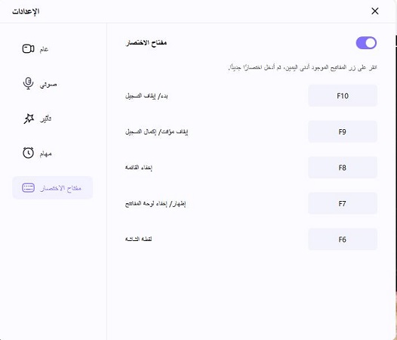Toggle the مفتاح الاختصار hotkey switch off
Viewport: 397px width, 340px height.
tap(366, 43)
